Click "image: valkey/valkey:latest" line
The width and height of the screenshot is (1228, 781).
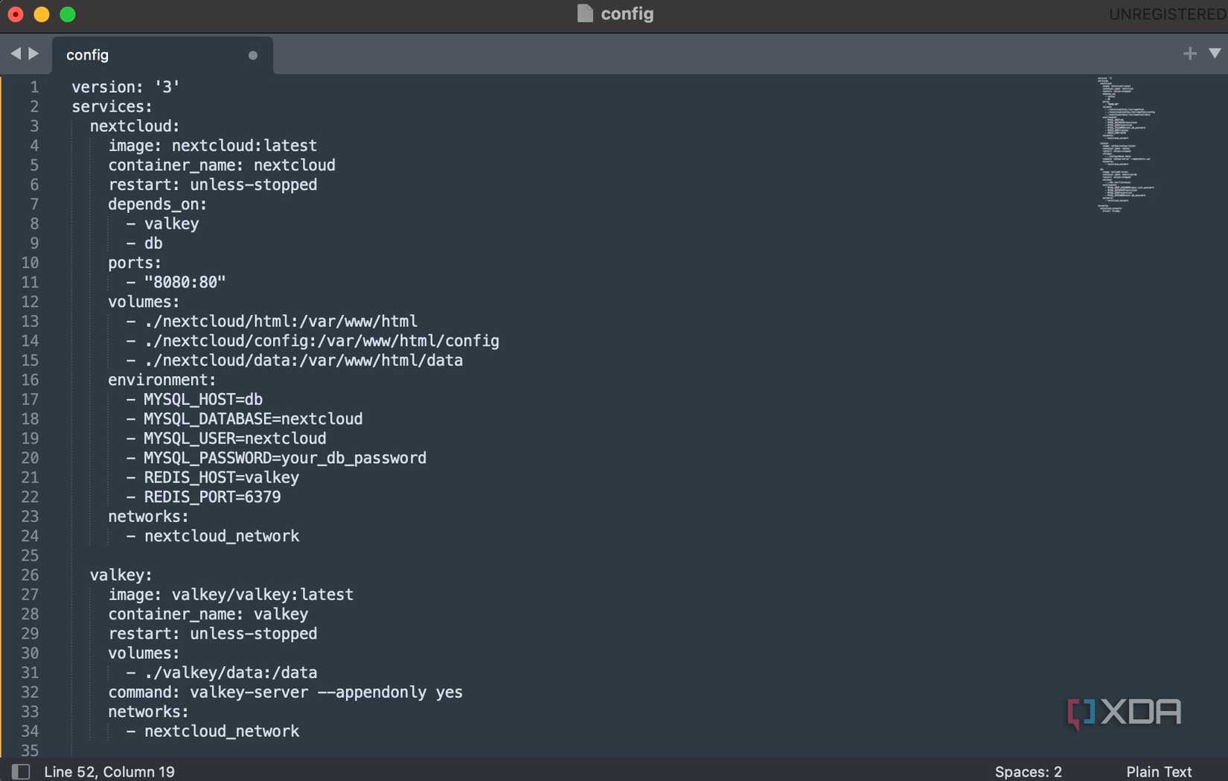click(x=231, y=595)
